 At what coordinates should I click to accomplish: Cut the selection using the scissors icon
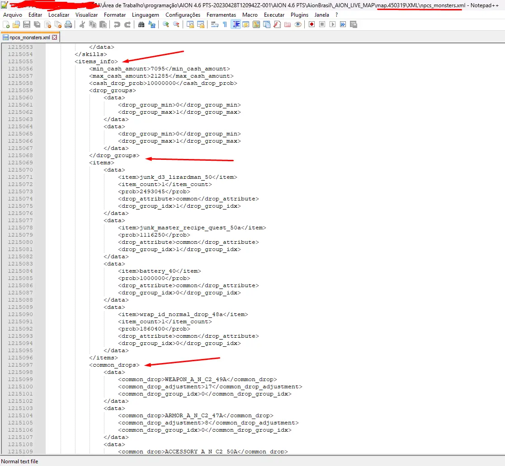[x=82, y=25]
